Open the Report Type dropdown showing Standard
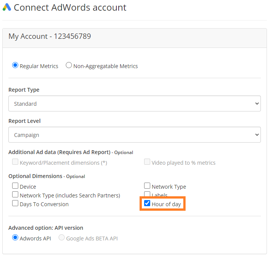Viewport: 270px width, 256px height. 135,103
